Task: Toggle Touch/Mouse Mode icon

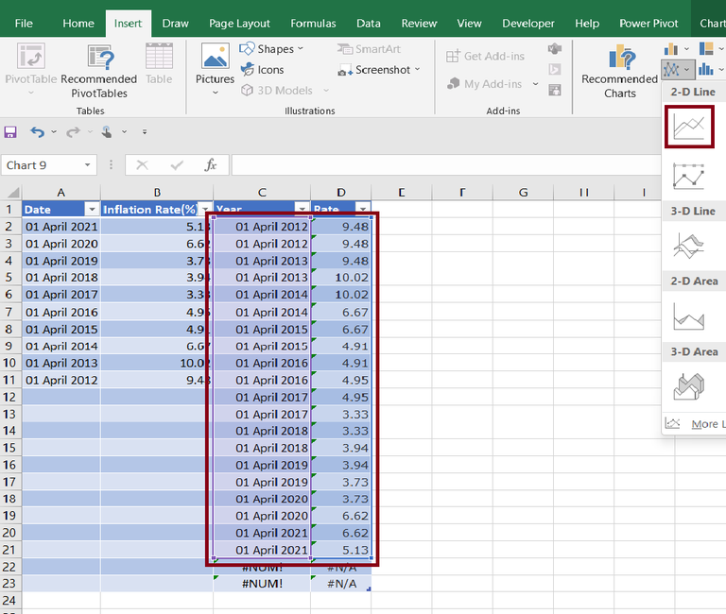Action: (107, 132)
